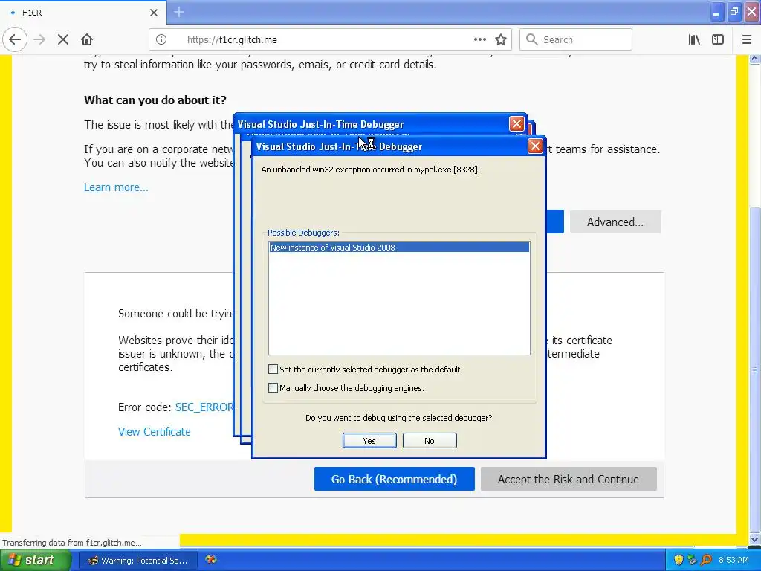Go back with the browser back arrow

click(15, 40)
